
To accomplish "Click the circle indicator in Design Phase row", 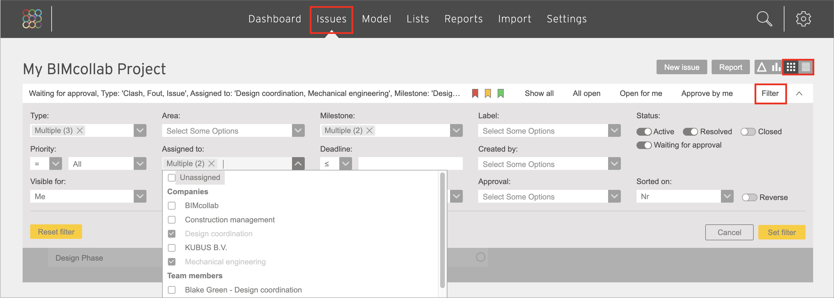I will 481,257.
